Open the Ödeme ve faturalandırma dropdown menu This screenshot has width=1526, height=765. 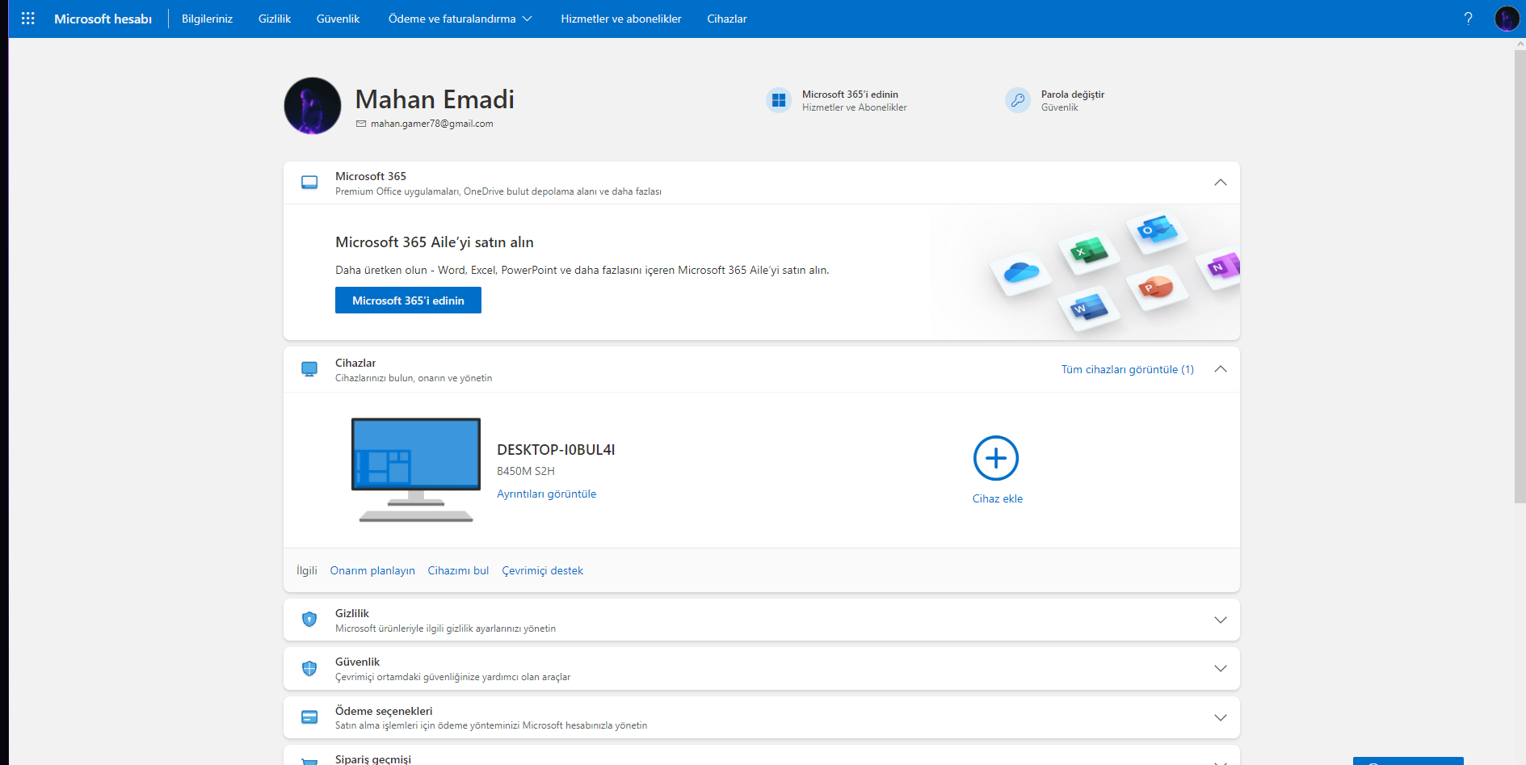(x=460, y=19)
